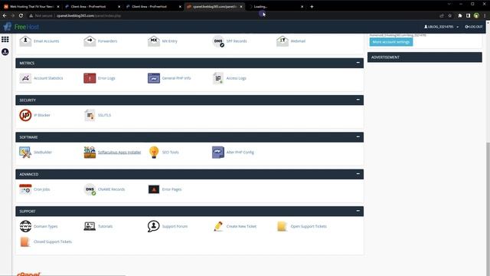Open the Alter PHP Config icon

[218, 153]
